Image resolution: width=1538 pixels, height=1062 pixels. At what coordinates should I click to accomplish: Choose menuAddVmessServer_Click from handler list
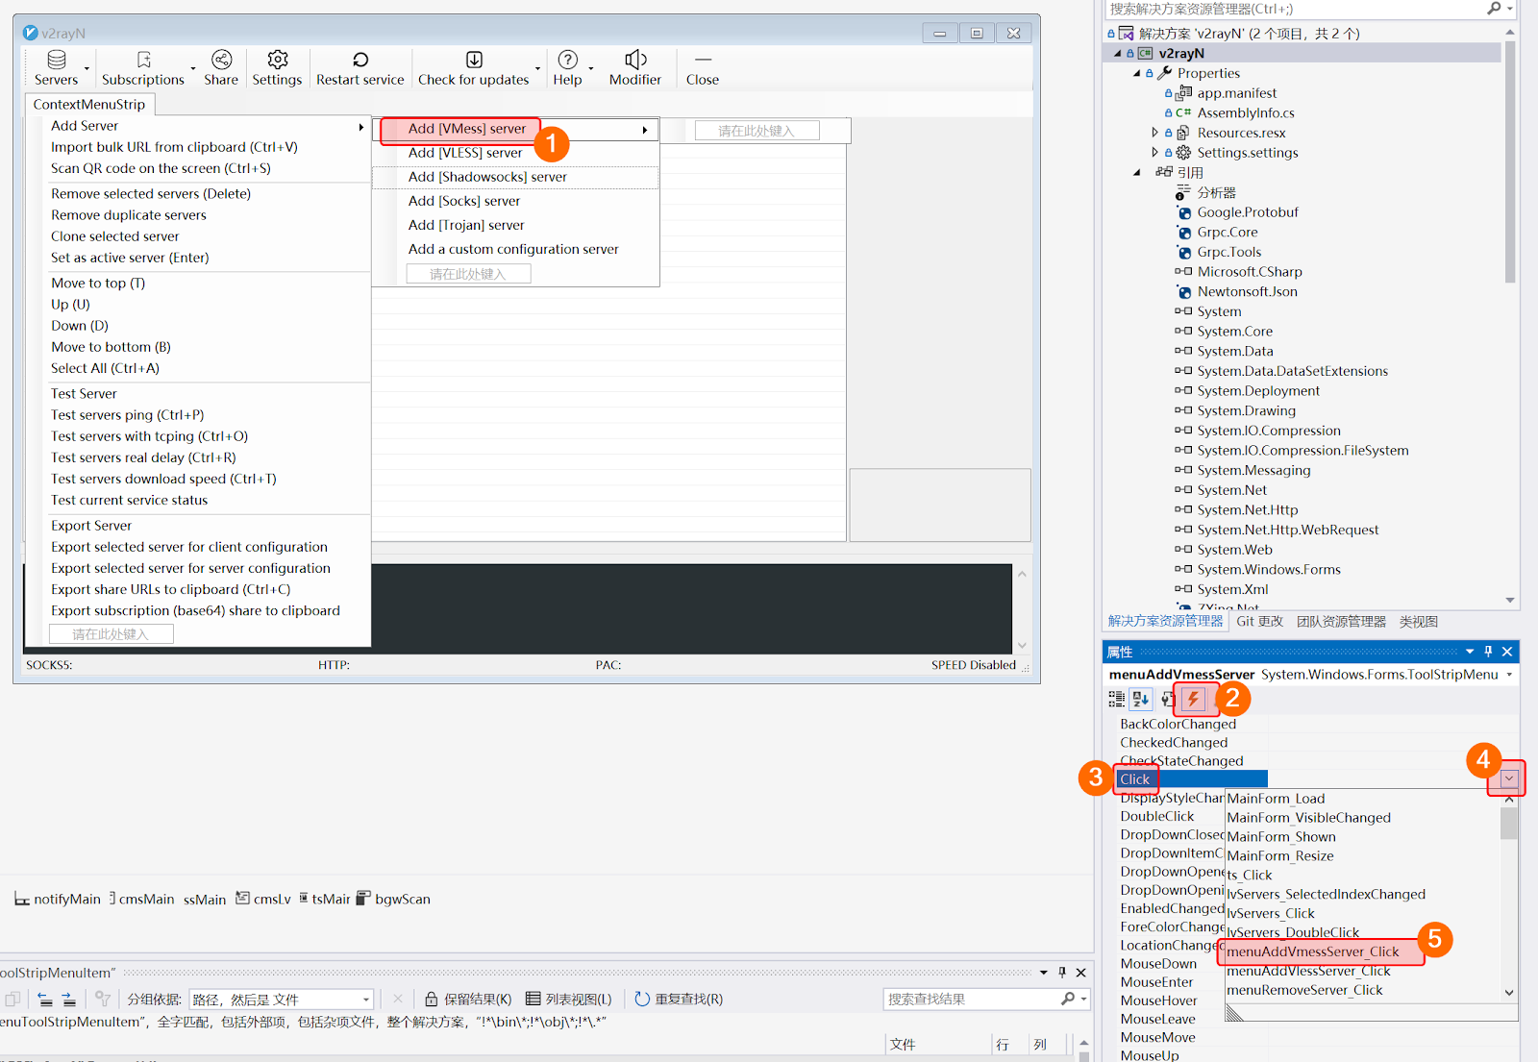[1312, 951]
